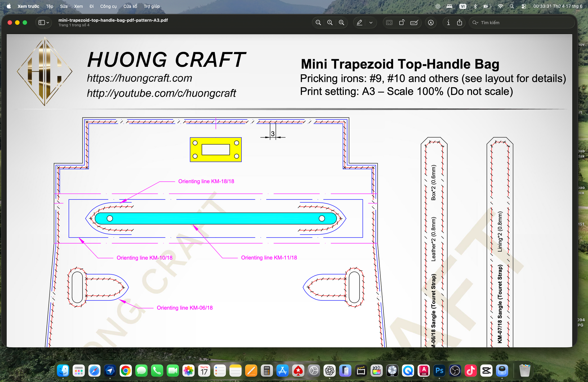Click the document title mini-trapezoid-top-handle-bag file name
The height and width of the screenshot is (382, 588).
[x=113, y=20]
